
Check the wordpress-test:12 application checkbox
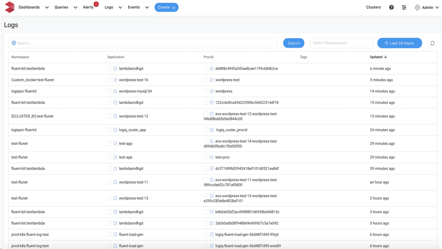click(109, 116)
